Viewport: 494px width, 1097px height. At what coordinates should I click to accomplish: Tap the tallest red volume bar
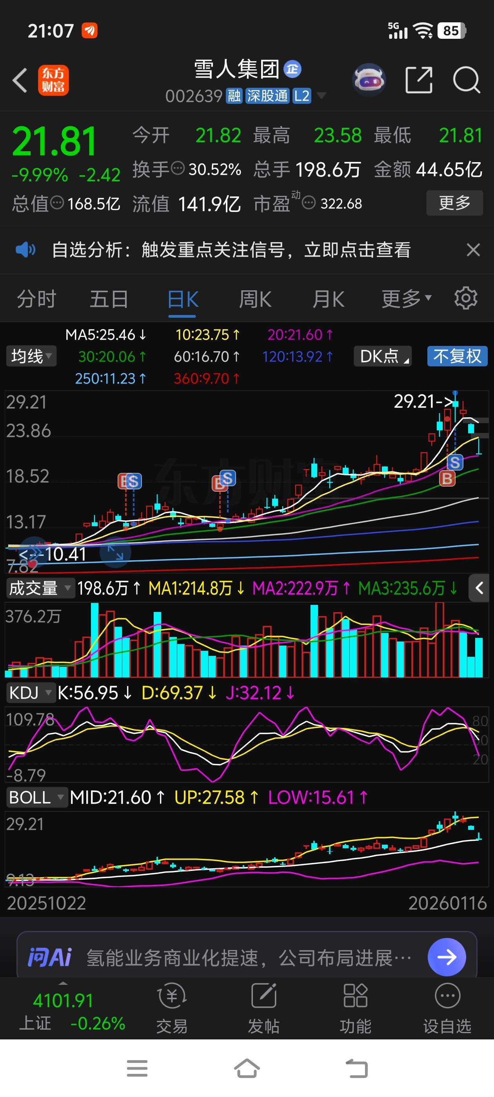point(440,639)
